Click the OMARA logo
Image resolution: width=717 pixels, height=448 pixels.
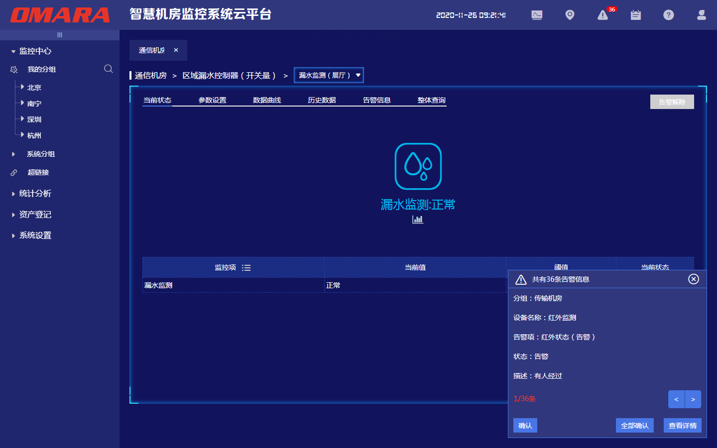[x=59, y=15]
